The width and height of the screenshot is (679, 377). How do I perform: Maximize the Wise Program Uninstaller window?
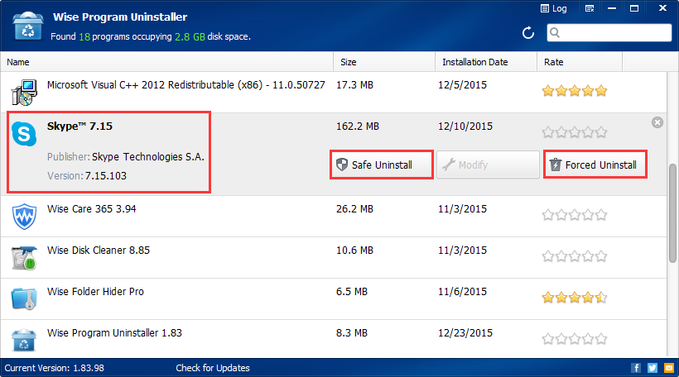pyautogui.click(x=634, y=8)
